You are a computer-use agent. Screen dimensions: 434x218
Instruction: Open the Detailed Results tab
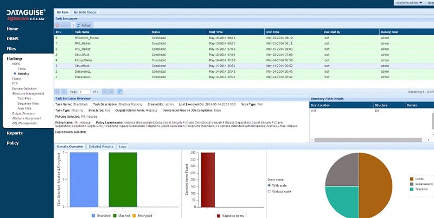pos(101,146)
